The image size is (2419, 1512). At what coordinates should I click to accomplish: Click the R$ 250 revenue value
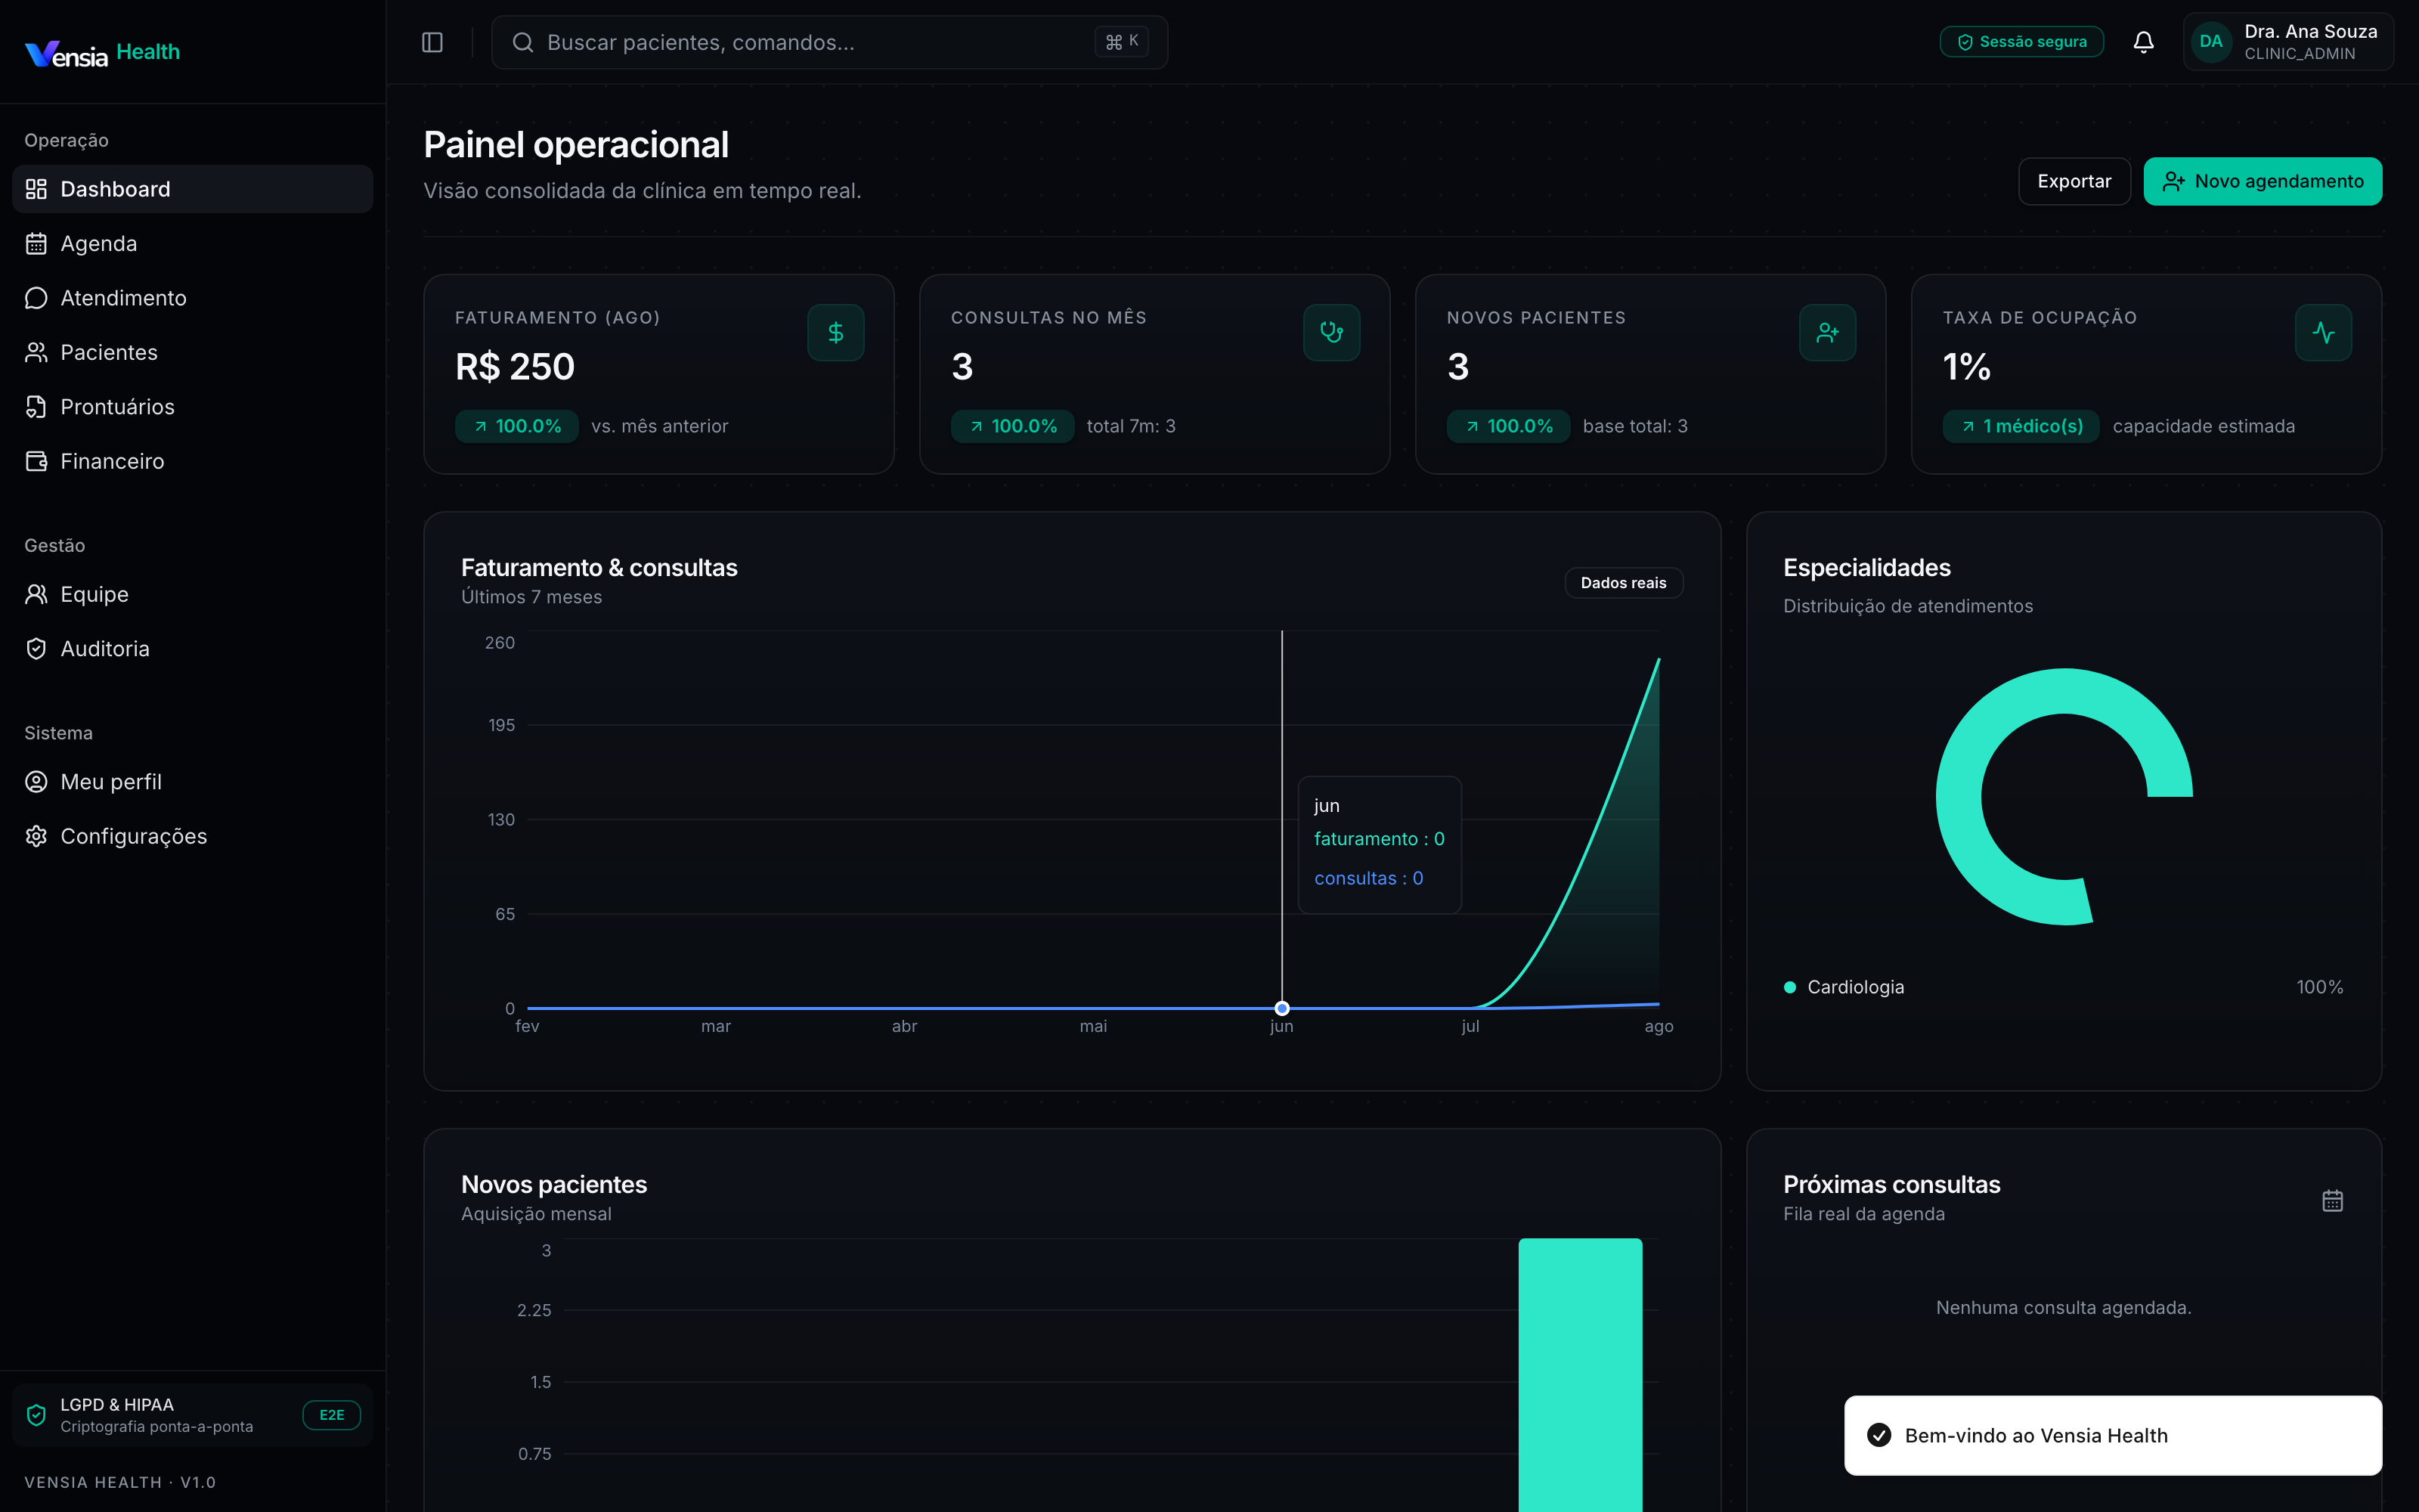515,367
